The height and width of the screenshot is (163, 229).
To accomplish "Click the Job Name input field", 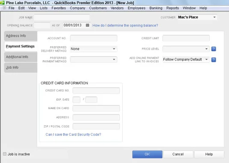I will tap(62, 17).
